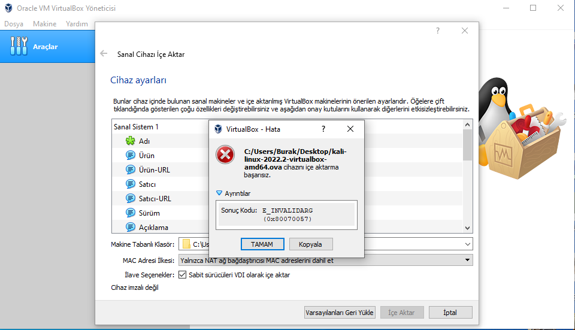Click the Ürün speech bubble icon
The image size is (575, 330).
pos(130,155)
